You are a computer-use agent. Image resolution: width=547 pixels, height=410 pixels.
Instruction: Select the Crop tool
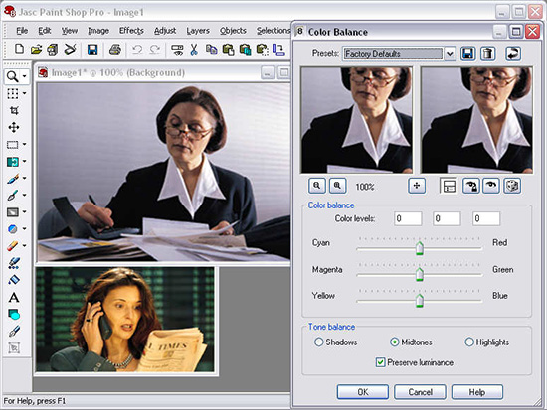coord(14,110)
